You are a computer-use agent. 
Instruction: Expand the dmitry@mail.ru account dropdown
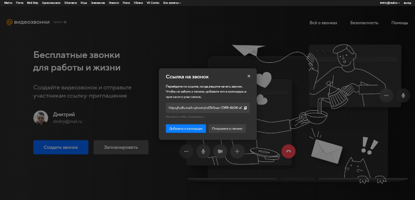(390, 3)
